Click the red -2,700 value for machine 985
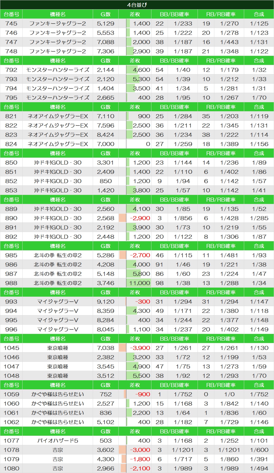Viewport: 274px width, 473px height. click(x=140, y=255)
